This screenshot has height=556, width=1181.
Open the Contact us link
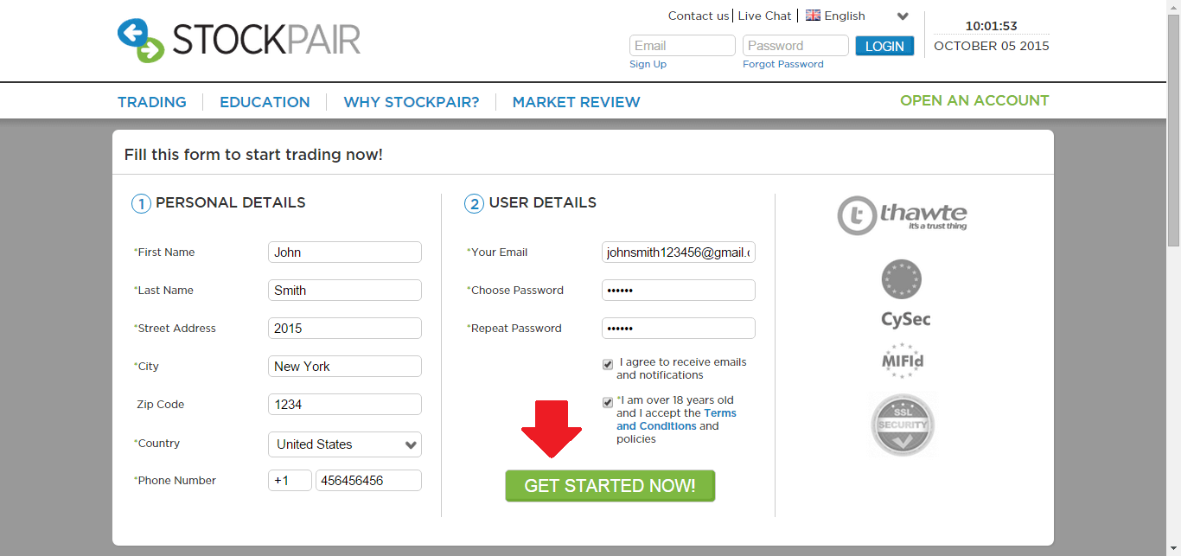click(699, 16)
